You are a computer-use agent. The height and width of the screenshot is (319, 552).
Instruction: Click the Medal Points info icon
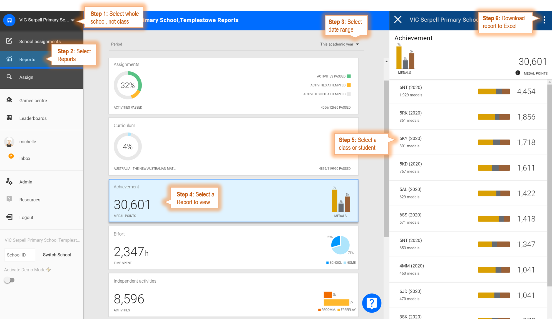point(518,73)
